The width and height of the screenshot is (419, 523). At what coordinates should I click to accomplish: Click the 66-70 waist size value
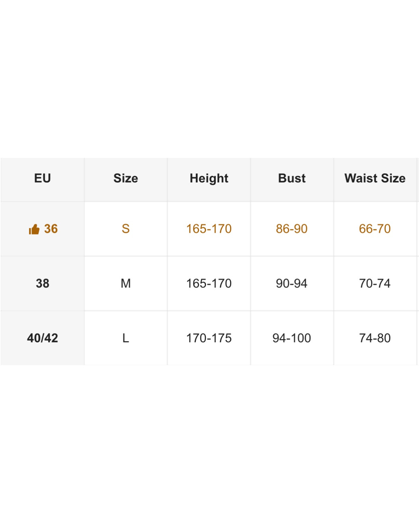point(375,229)
